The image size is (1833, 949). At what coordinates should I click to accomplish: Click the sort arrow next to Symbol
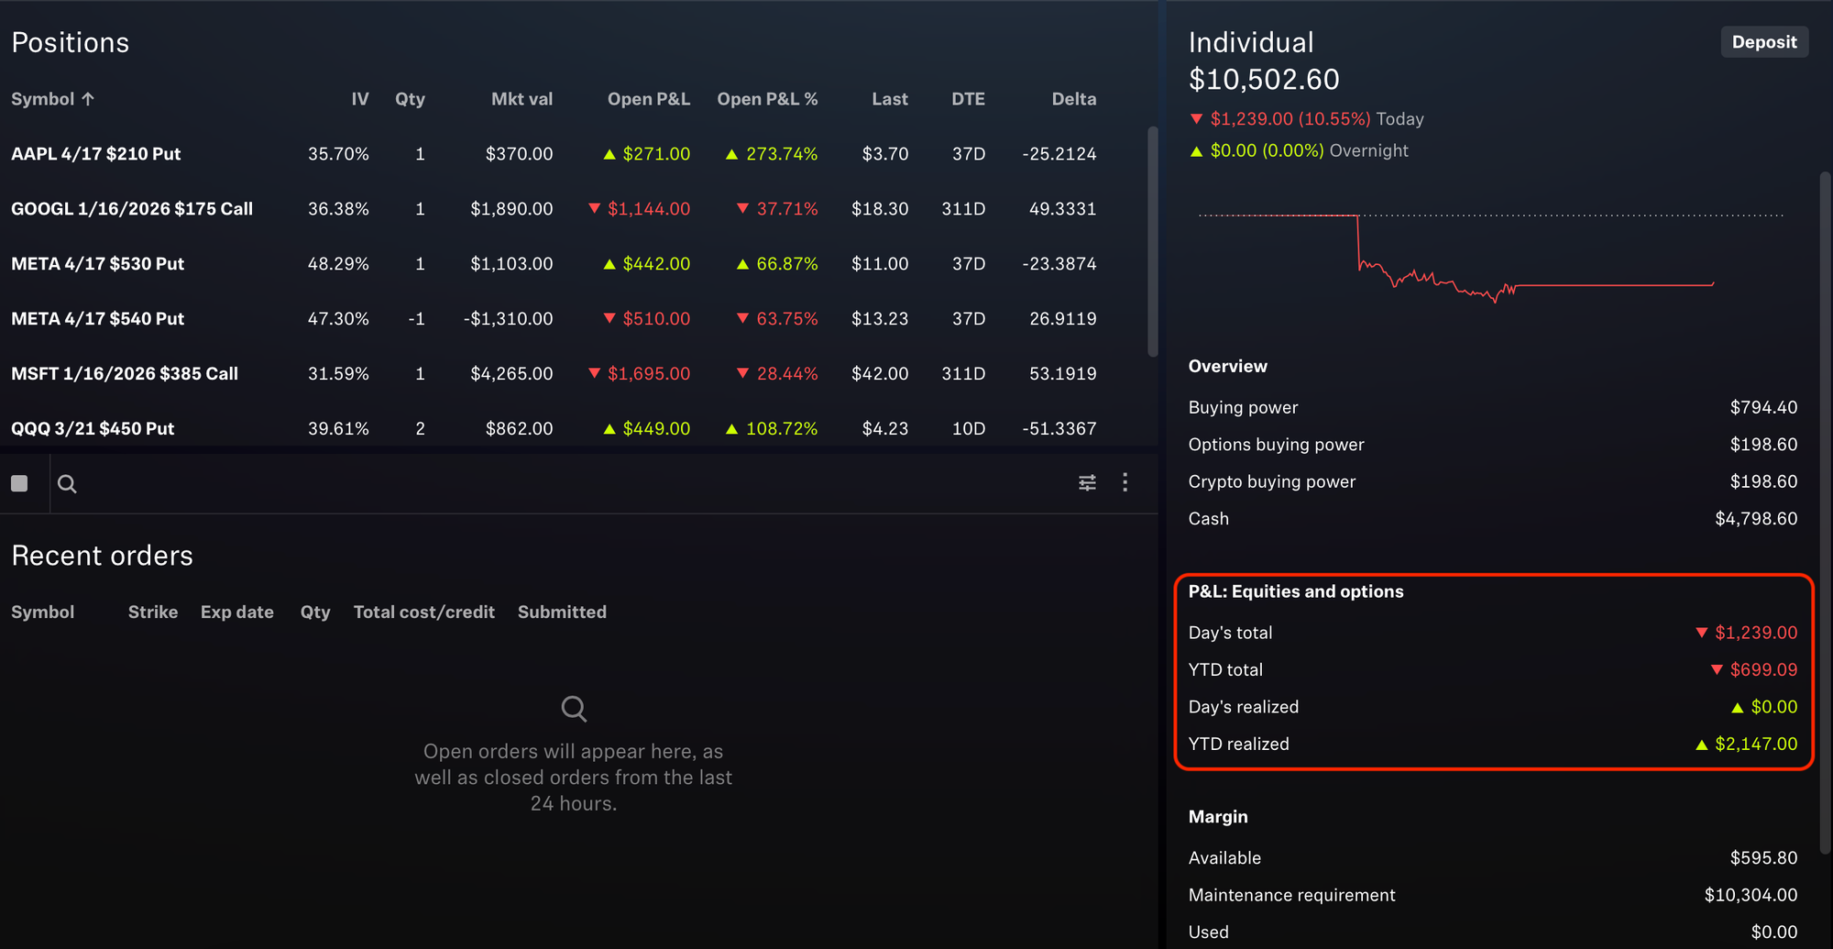click(x=88, y=99)
